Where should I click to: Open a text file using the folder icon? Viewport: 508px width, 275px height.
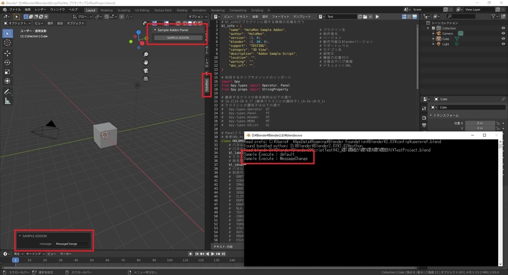click(365, 16)
